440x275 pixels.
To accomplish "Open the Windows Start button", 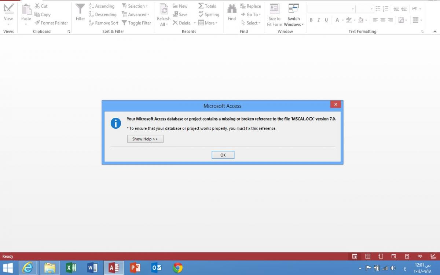I will click(x=8, y=268).
